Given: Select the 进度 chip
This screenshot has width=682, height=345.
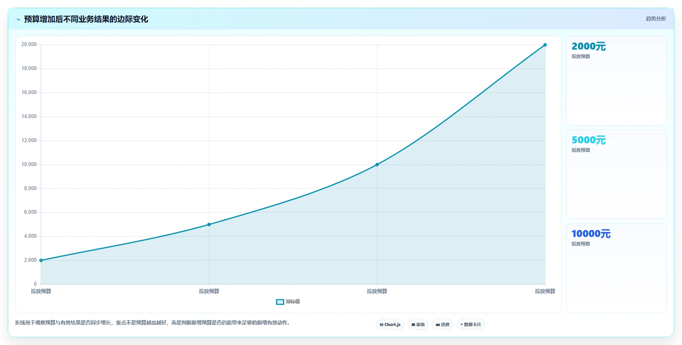Looking at the screenshot, I should 442,324.
